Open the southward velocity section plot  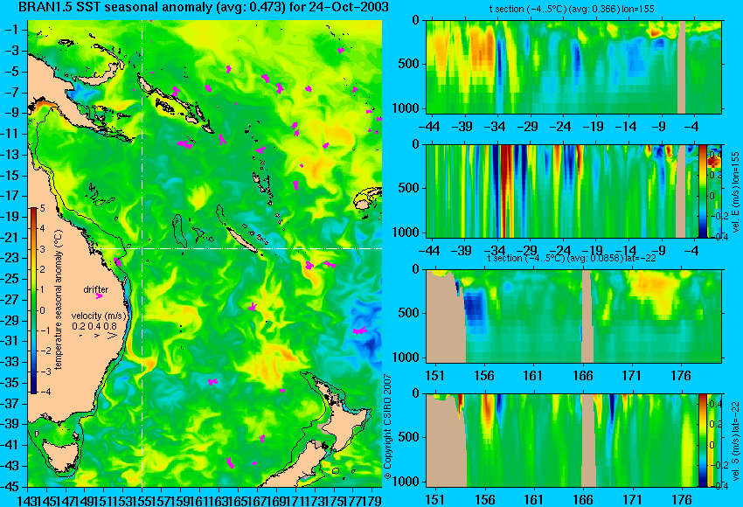[x=573, y=441]
